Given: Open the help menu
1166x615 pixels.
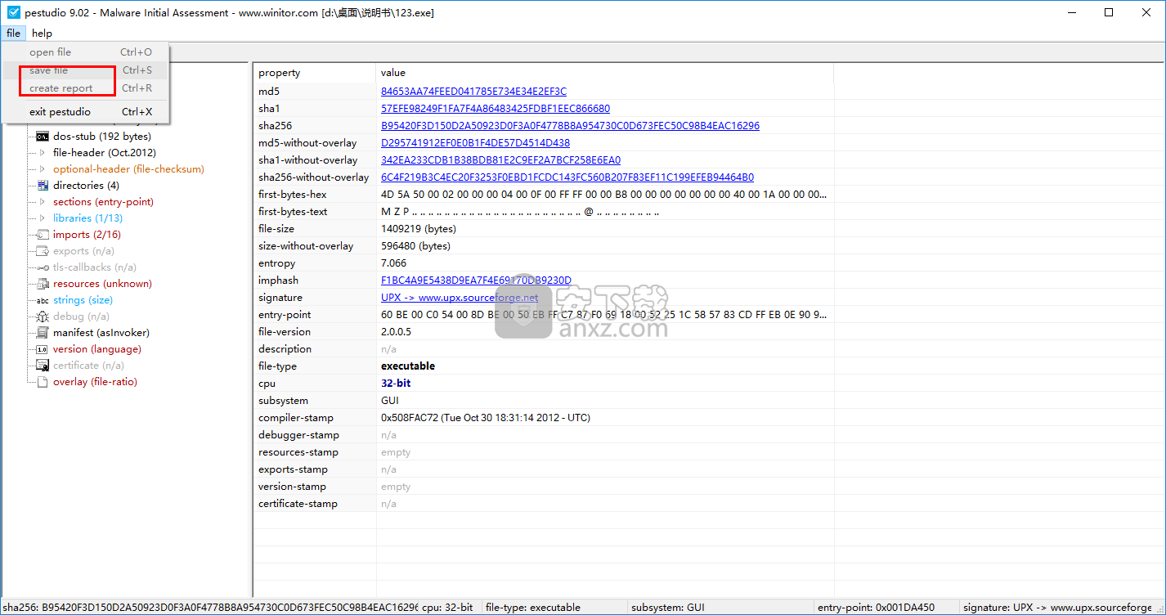Looking at the screenshot, I should (x=42, y=34).
